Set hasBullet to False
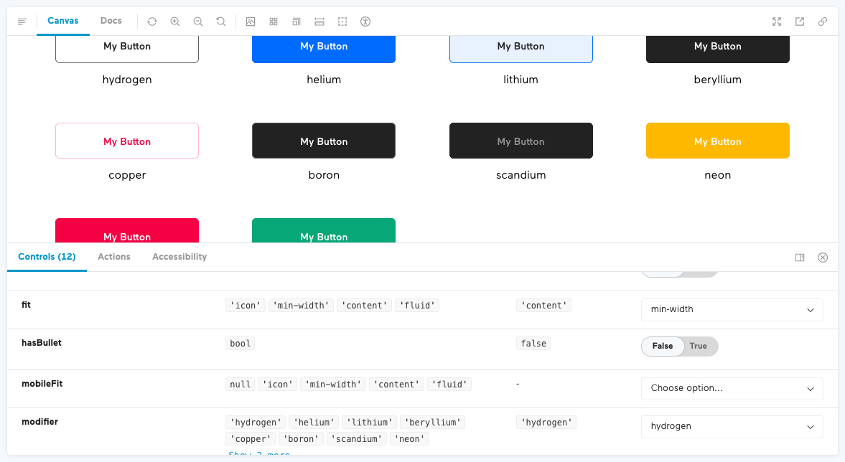 click(662, 346)
